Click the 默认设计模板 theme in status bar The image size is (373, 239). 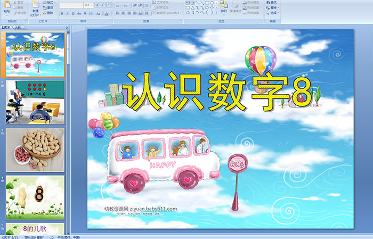tap(34, 237)
